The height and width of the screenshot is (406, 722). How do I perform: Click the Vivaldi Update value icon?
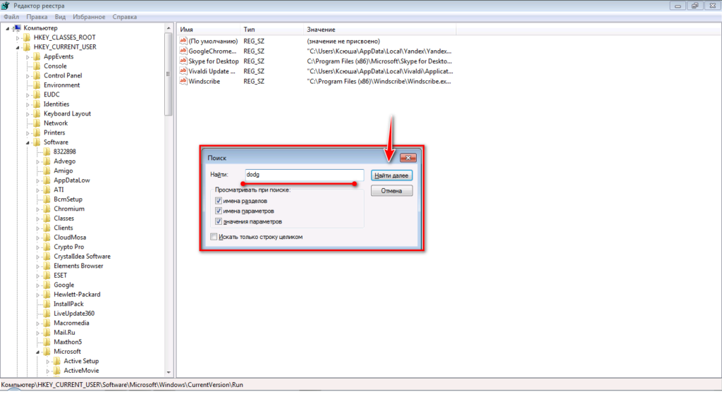pyautogui.click(x=183, y=71)
